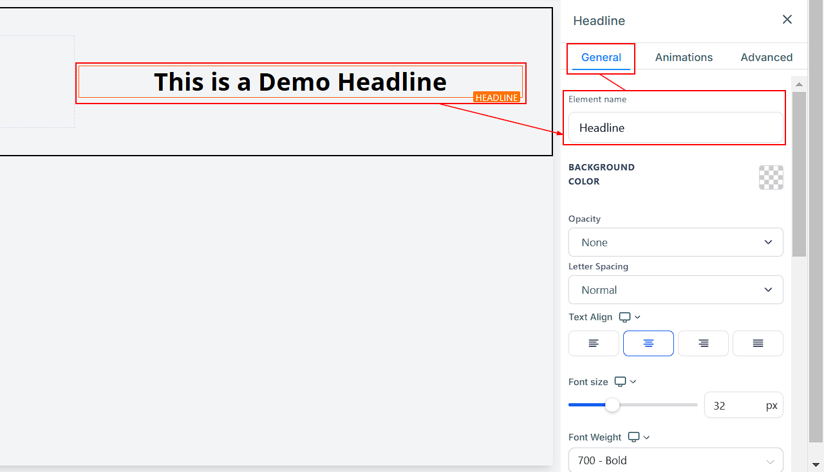The image size is (824, 472).
Task: Open the background color swatch
Action: 771,177
